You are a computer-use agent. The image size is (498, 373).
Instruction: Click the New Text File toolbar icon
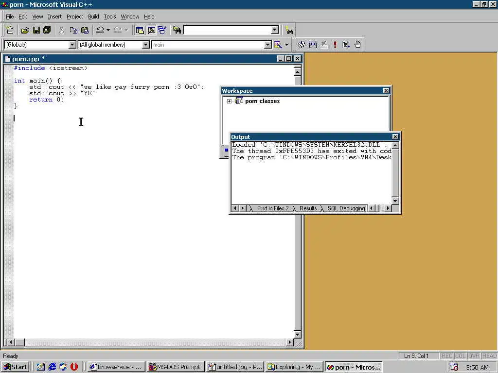(x=10, y=30)
